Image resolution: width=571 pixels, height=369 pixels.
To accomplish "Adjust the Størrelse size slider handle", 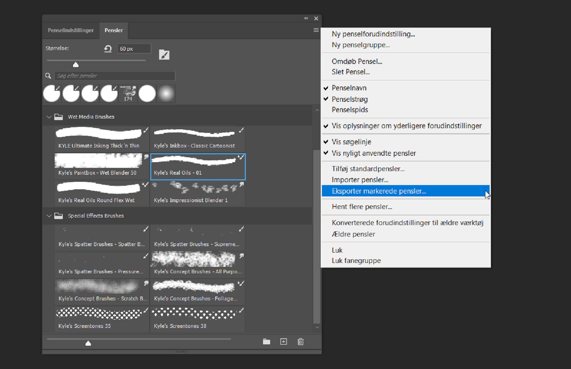I will 76,65.
